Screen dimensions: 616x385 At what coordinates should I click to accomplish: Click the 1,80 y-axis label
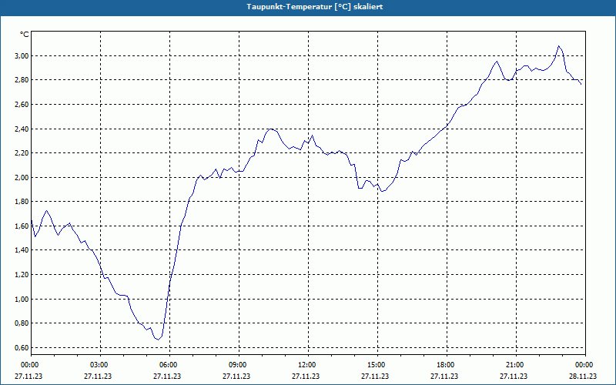point(23,202)
